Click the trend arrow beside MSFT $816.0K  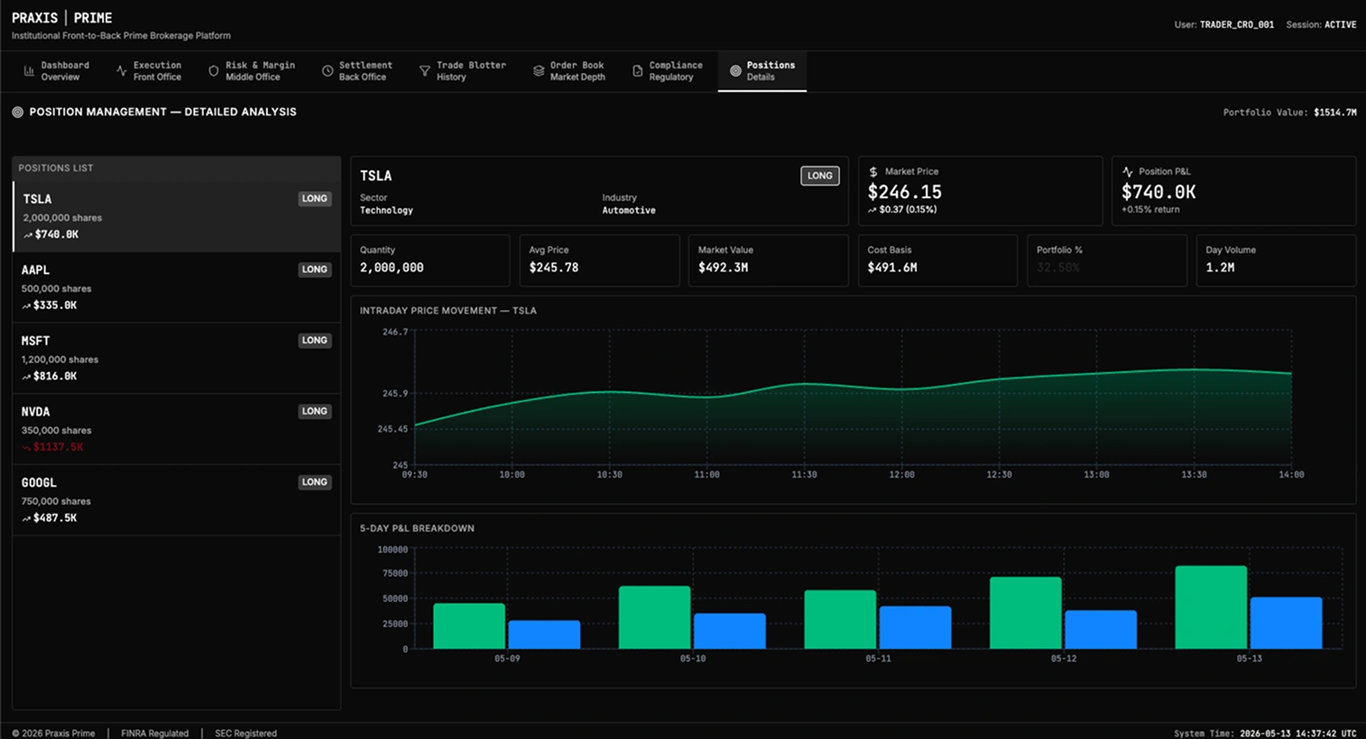(26, 377)
